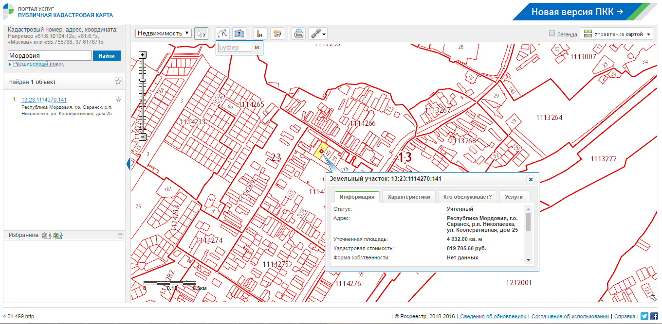Viewport: 662px width, 324px height.
Task: Open the Кто обслуживает? tab
Action: tap(467, 197)
